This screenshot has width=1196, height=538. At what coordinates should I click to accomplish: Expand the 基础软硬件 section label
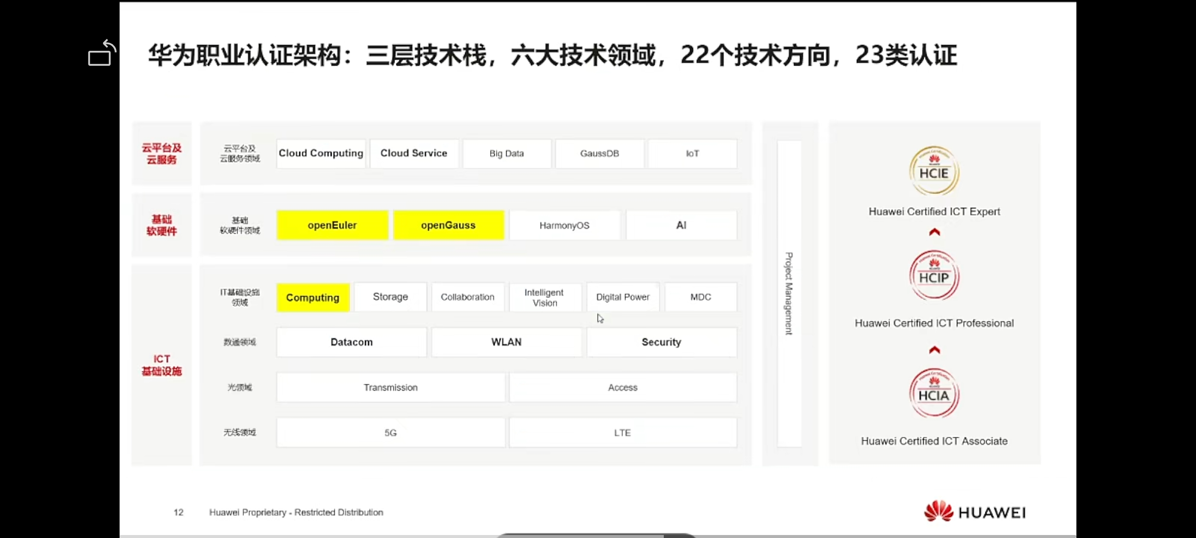pos(161,225)
